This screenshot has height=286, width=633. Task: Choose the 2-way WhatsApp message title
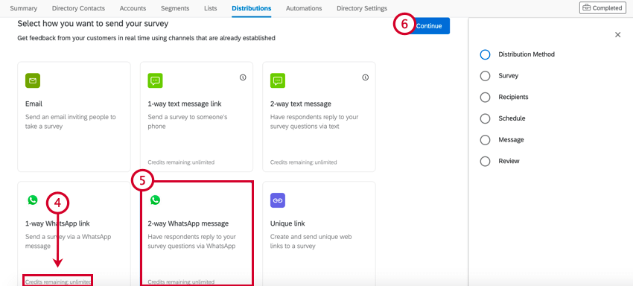(x=188, y=223)
